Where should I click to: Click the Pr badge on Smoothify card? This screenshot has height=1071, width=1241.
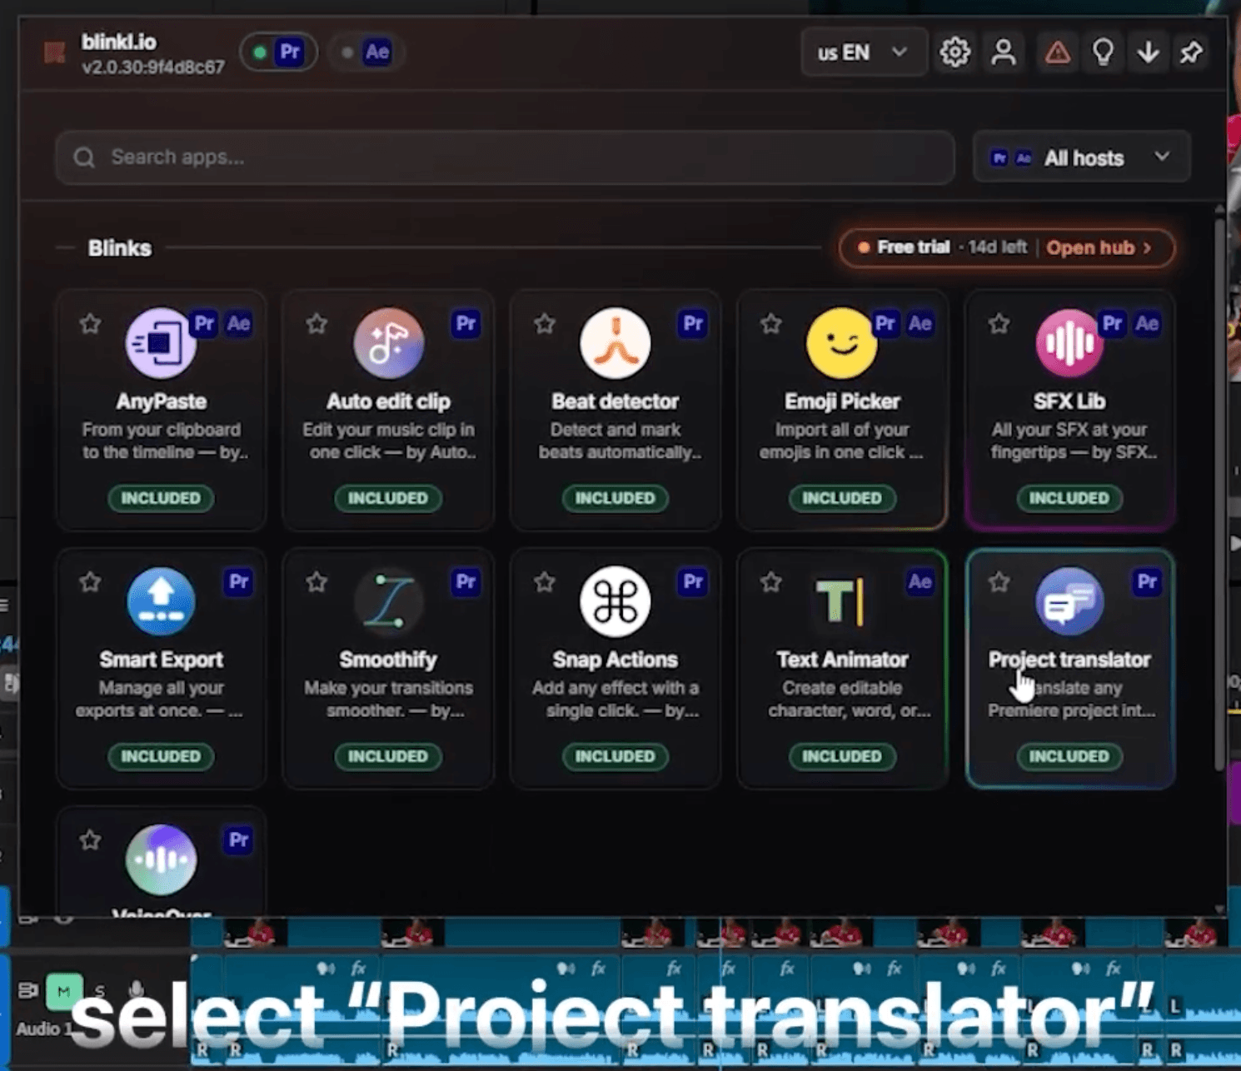(466, 581)
